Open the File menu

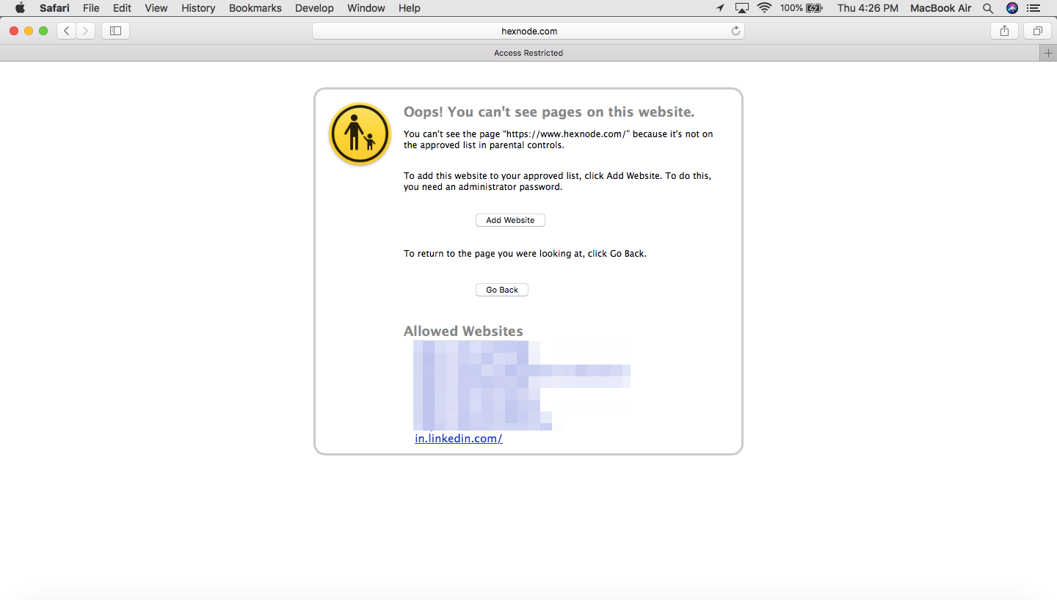[x=91, y=8]
